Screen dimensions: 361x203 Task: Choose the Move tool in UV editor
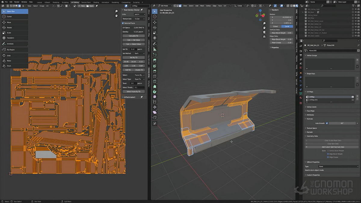pos(15,23)
